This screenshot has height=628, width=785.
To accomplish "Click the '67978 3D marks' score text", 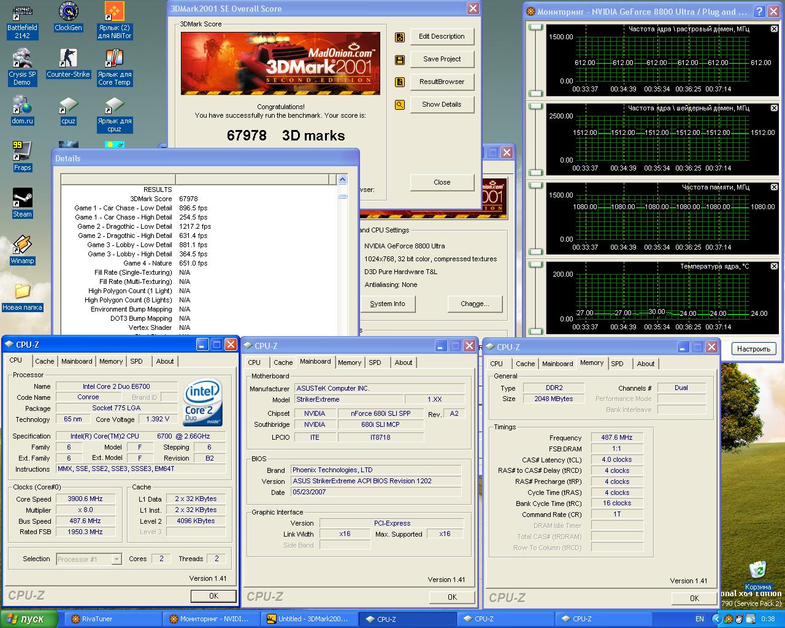I will click(286, 136).
